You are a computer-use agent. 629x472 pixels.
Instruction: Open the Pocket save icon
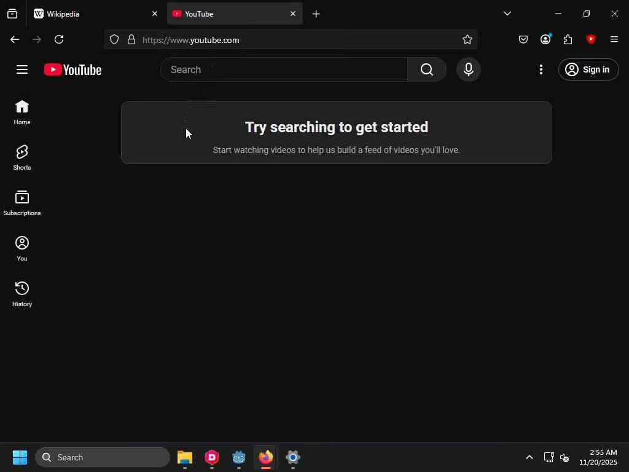(x=523, y=39)
